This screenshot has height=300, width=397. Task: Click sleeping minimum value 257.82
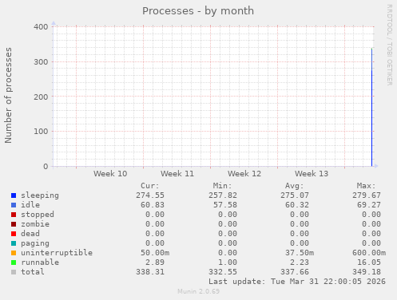pos(223,195)
